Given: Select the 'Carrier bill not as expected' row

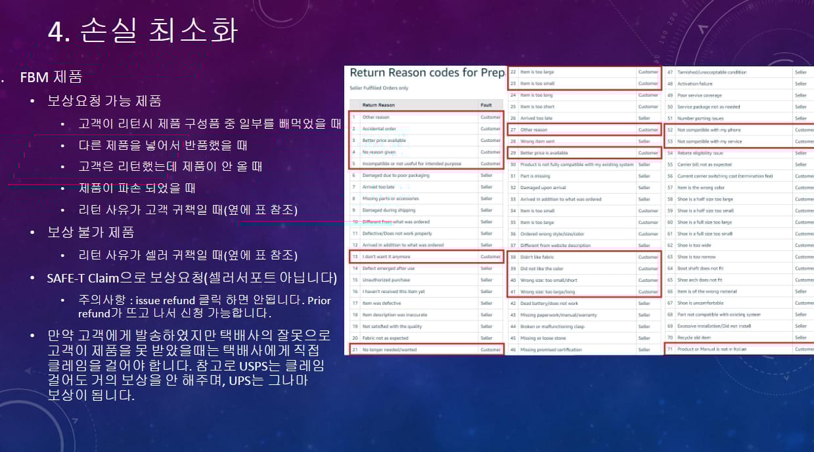Looking at the screenshot, I should click(x=739, y=164).
